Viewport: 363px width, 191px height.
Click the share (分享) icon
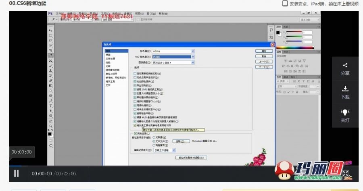point(345,65)
